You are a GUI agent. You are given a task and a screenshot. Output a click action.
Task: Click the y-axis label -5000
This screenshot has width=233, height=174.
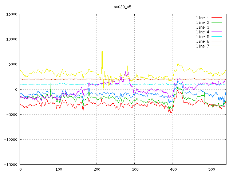click(12, 115)
